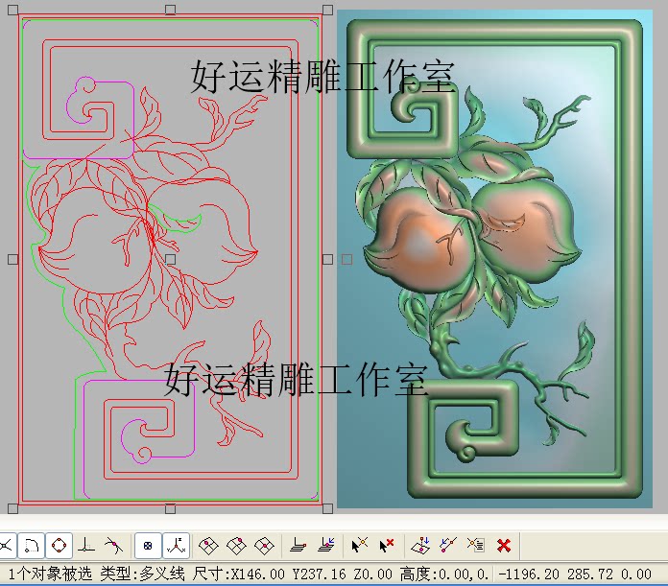
Task: Click the cursor with red X icon
Action: click(387, 546)
